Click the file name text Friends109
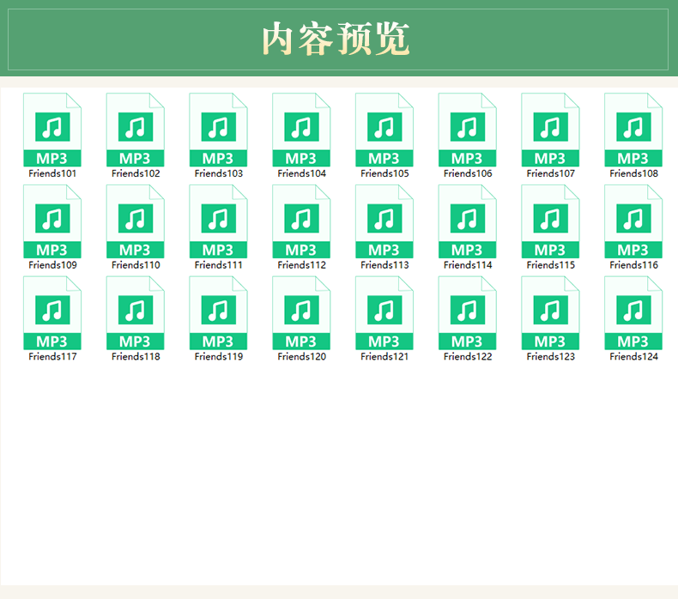This screenshot has width=678, height=599. tap(52, 265)
